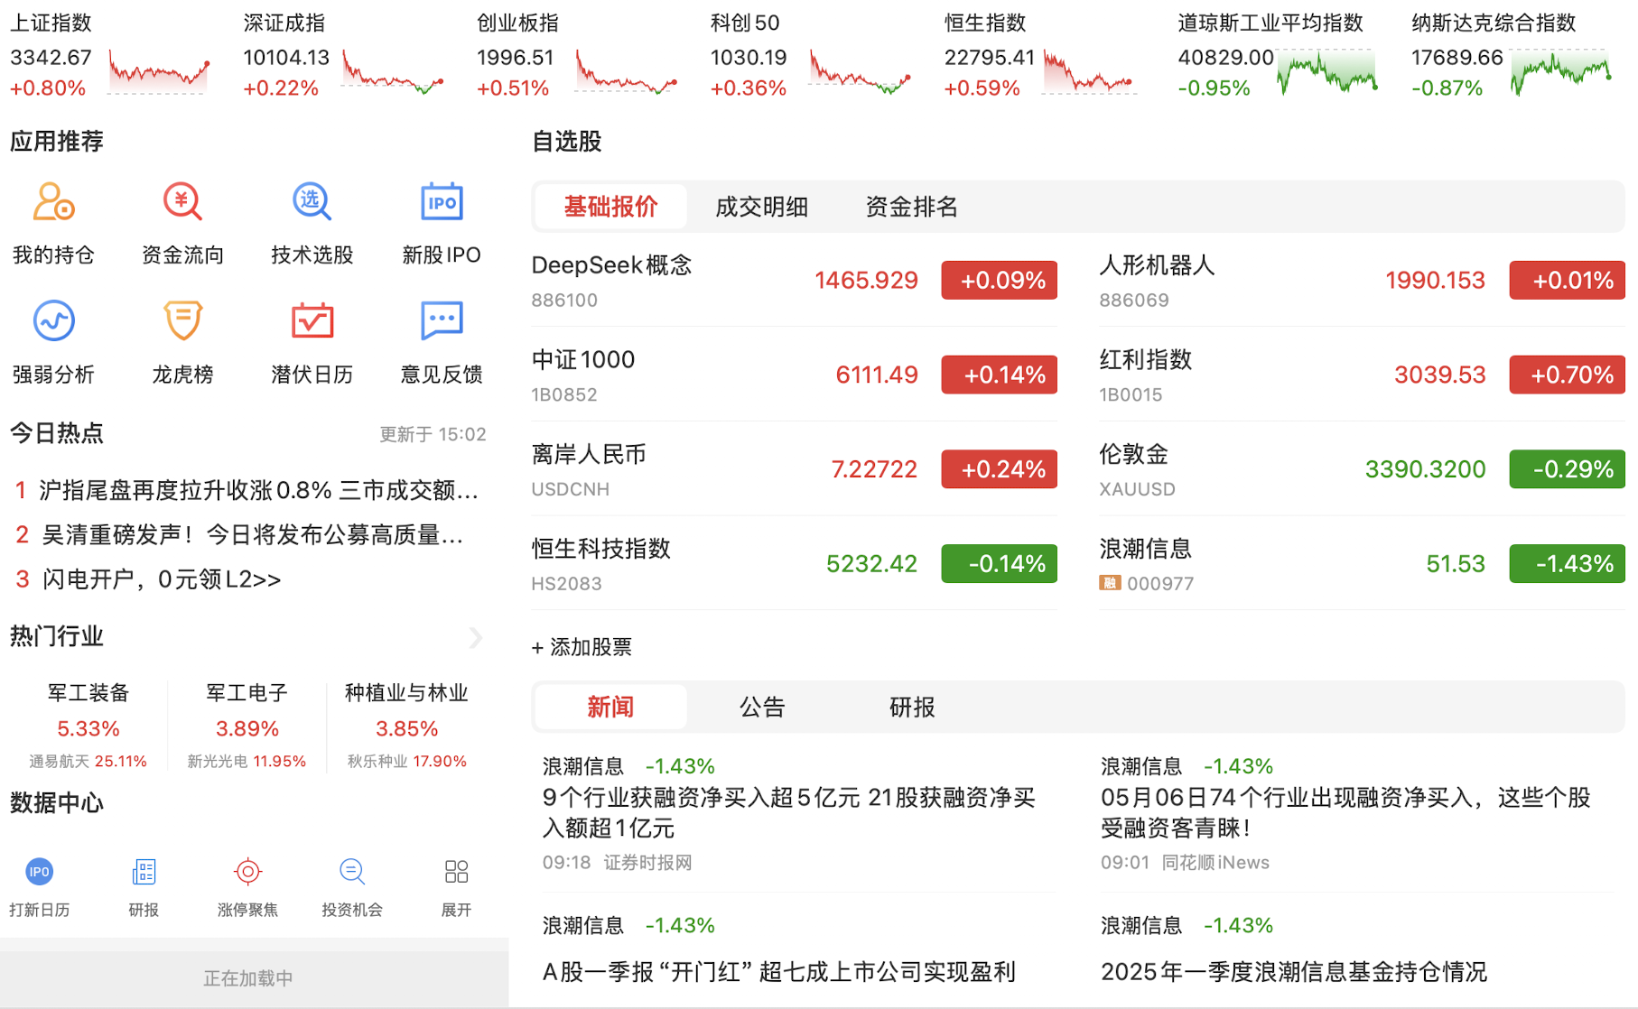1638x1009 pixels.
Task: Click the 融 margin badge of 000977
Action: [1110, 583]
